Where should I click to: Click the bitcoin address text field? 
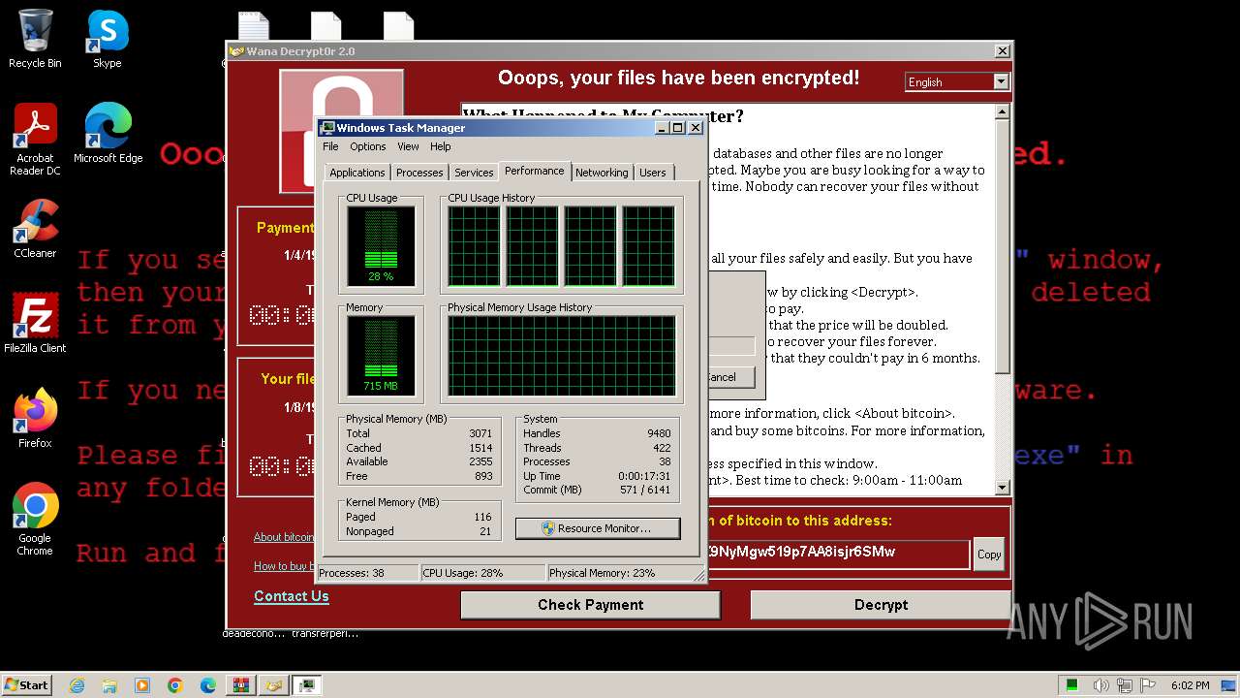click(x=838, y=554)
